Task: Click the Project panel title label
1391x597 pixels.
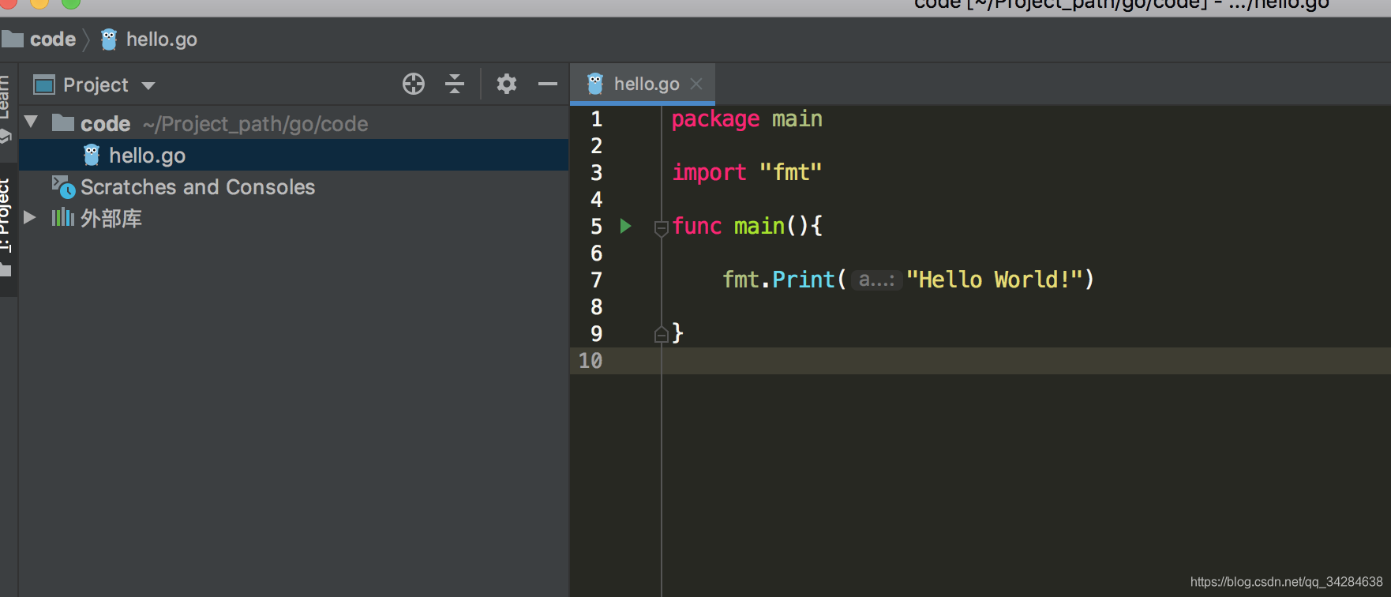Action: (x=96, y=84)
